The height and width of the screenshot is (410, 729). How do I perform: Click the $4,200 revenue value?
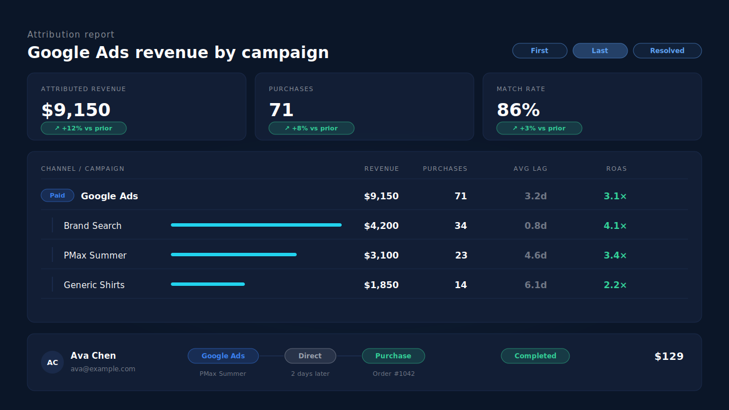click(x=381, y=225)
